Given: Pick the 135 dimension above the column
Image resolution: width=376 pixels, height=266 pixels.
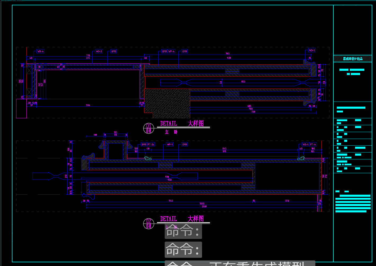Looking at the screenshot, I should (115, 133).
